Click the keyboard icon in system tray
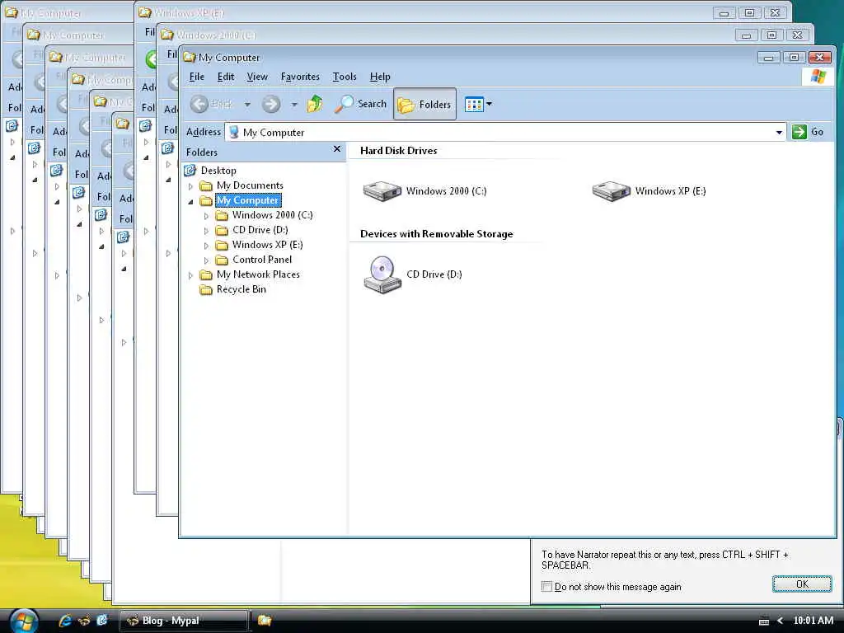The height and width of the screenshot is (633, 844). (763, 621)
